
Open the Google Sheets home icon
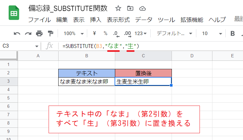pos(14,13)
